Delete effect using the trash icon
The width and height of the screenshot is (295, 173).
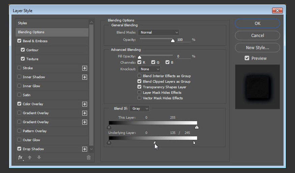(89, 158)
